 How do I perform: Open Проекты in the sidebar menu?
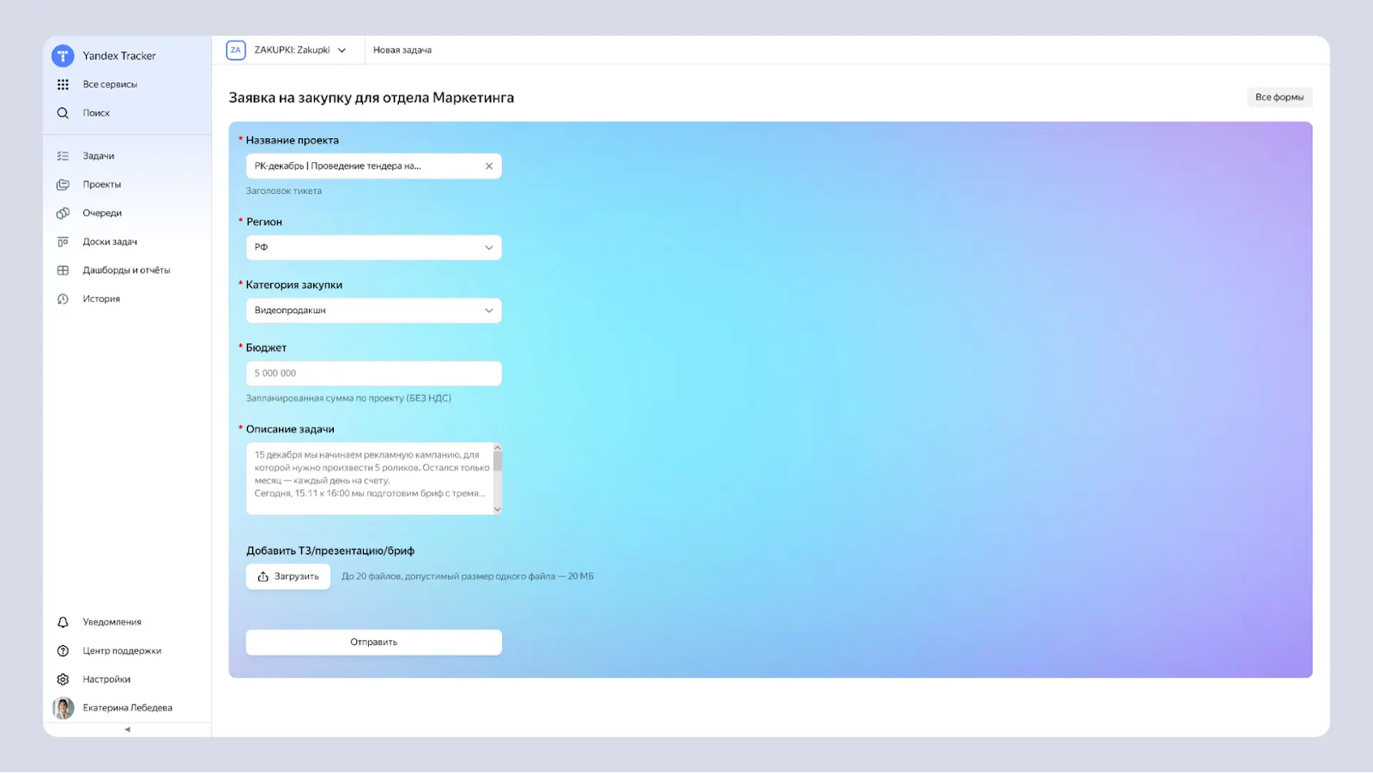102,184
